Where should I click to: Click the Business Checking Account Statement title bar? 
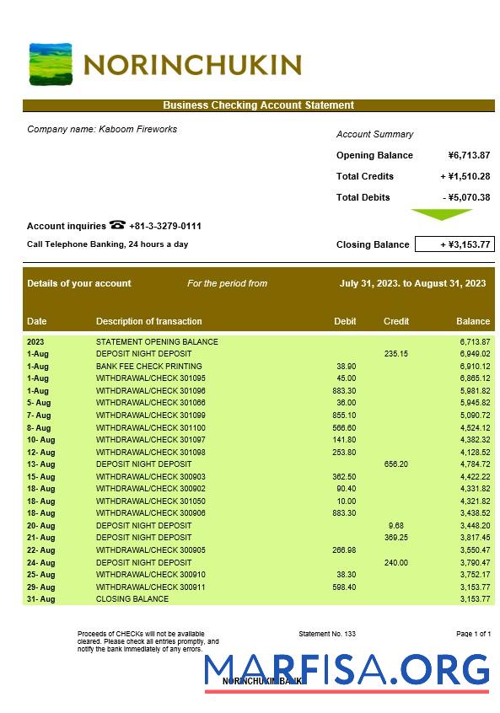pyautogui.click(x=258, y=105)
